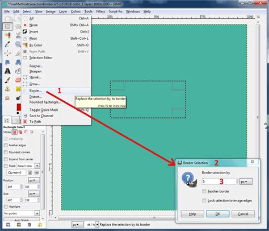This screenshot has height=231, width=269.
Task: Choose the yellow Heal tool
Action: click(x=18, y=89)
